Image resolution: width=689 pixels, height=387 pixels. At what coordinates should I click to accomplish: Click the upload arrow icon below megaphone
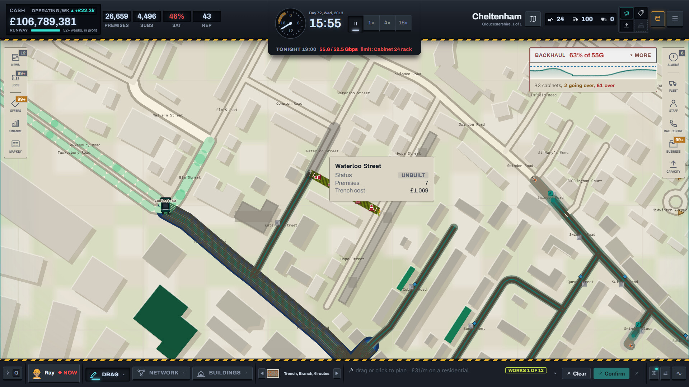[x=626, y=25]
